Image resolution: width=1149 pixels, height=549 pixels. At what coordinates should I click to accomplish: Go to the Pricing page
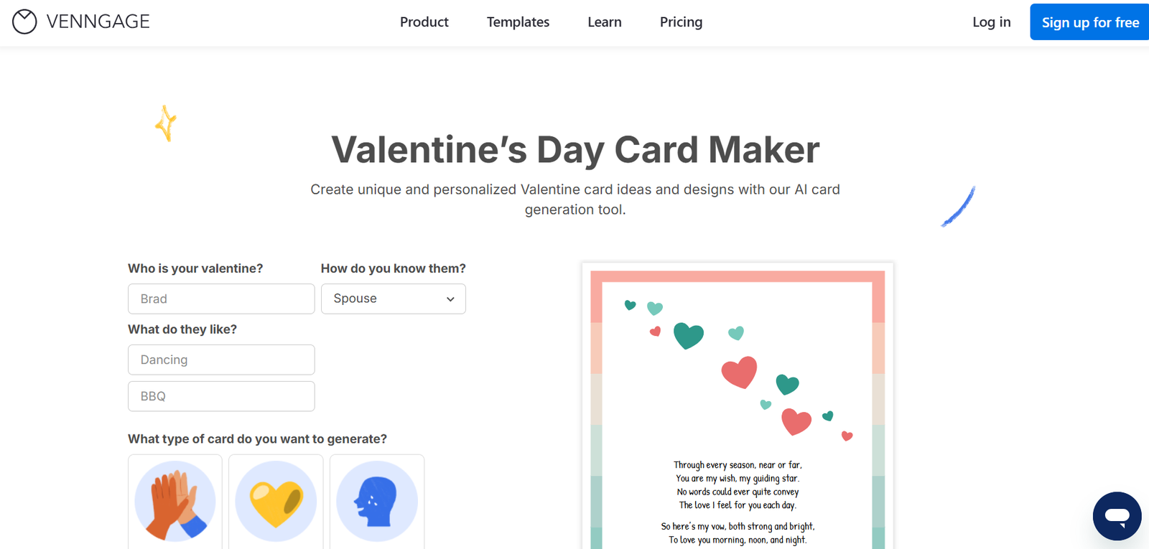(x=681, y=22)
